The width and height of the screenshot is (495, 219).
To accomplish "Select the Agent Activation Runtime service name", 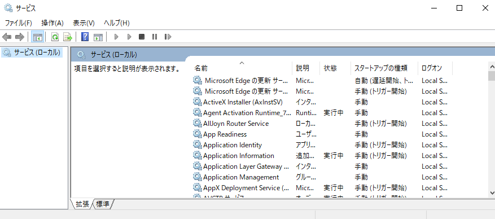I will click(x=247, y=113).
